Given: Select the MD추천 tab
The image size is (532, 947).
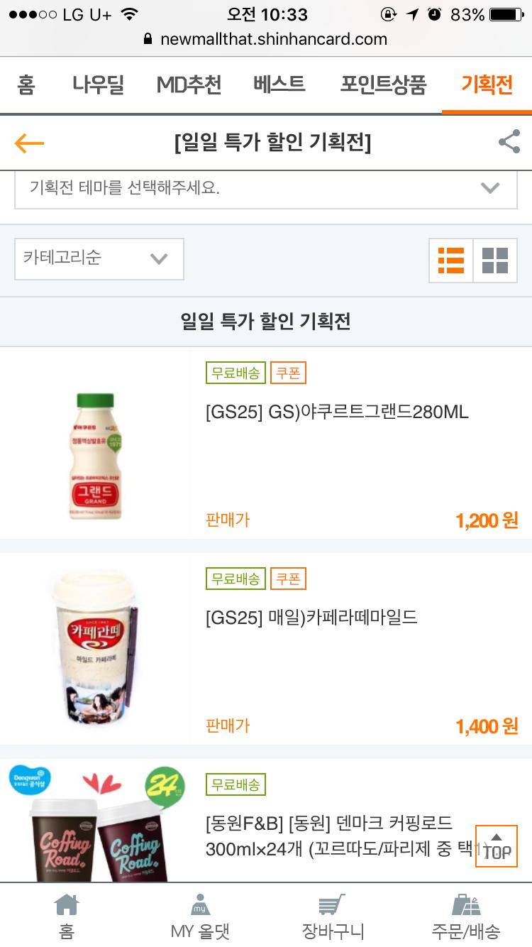Looking at the screenshot, I should click(189, 85).
